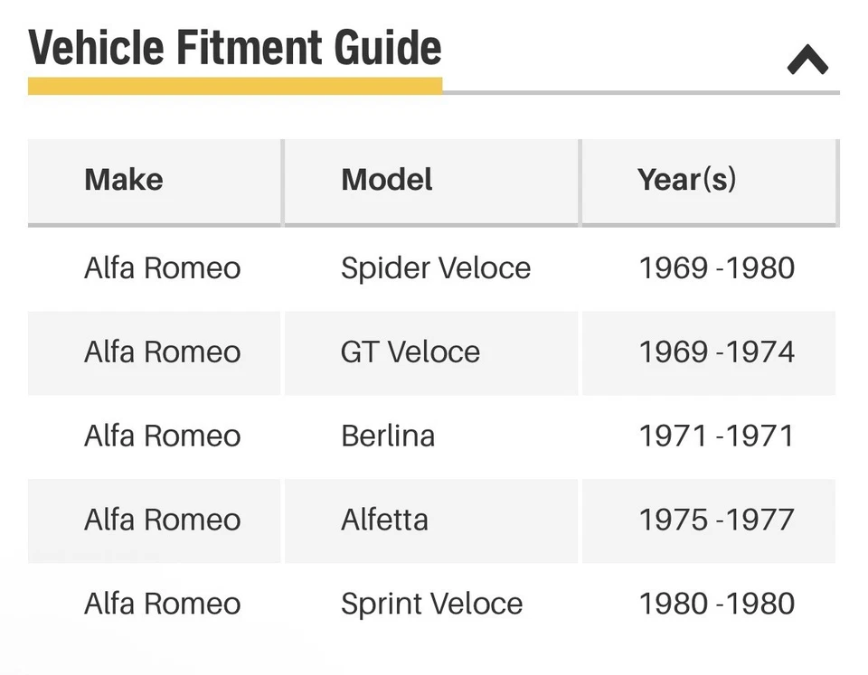Click Alfa Romeo in the Berlina row
The image size is (868, 675).
(162, 436)
